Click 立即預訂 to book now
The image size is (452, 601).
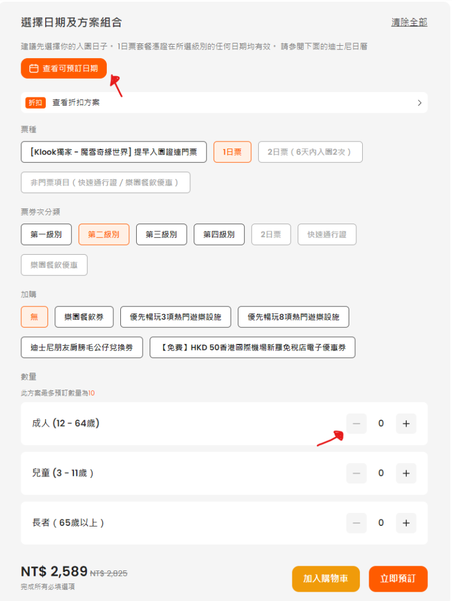pyautogui.click(x=398, y=579)
